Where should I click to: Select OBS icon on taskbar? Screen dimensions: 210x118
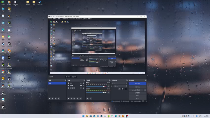[127, 116]
